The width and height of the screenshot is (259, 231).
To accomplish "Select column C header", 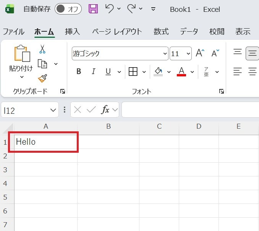I will (159, 126).
